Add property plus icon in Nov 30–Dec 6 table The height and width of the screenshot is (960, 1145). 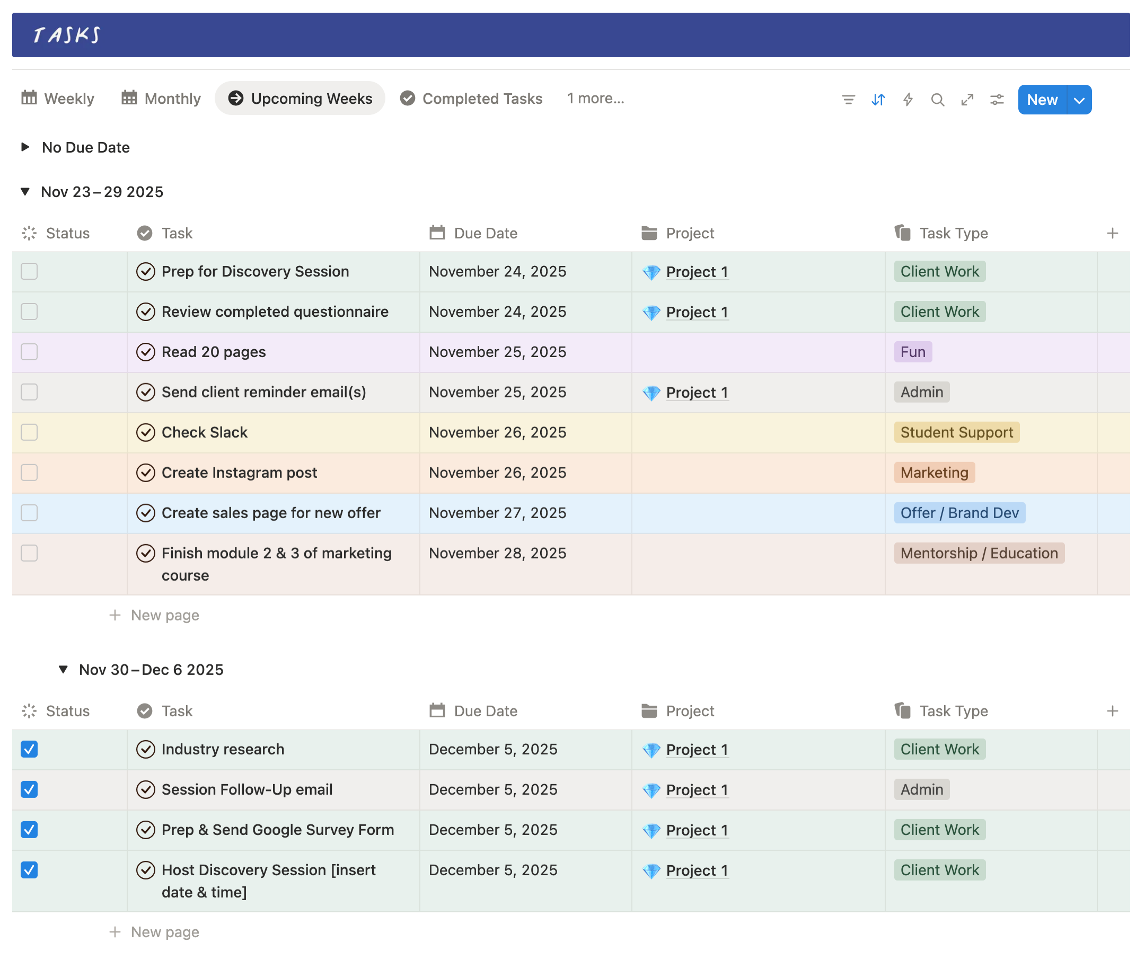[x=1112, y=711]
